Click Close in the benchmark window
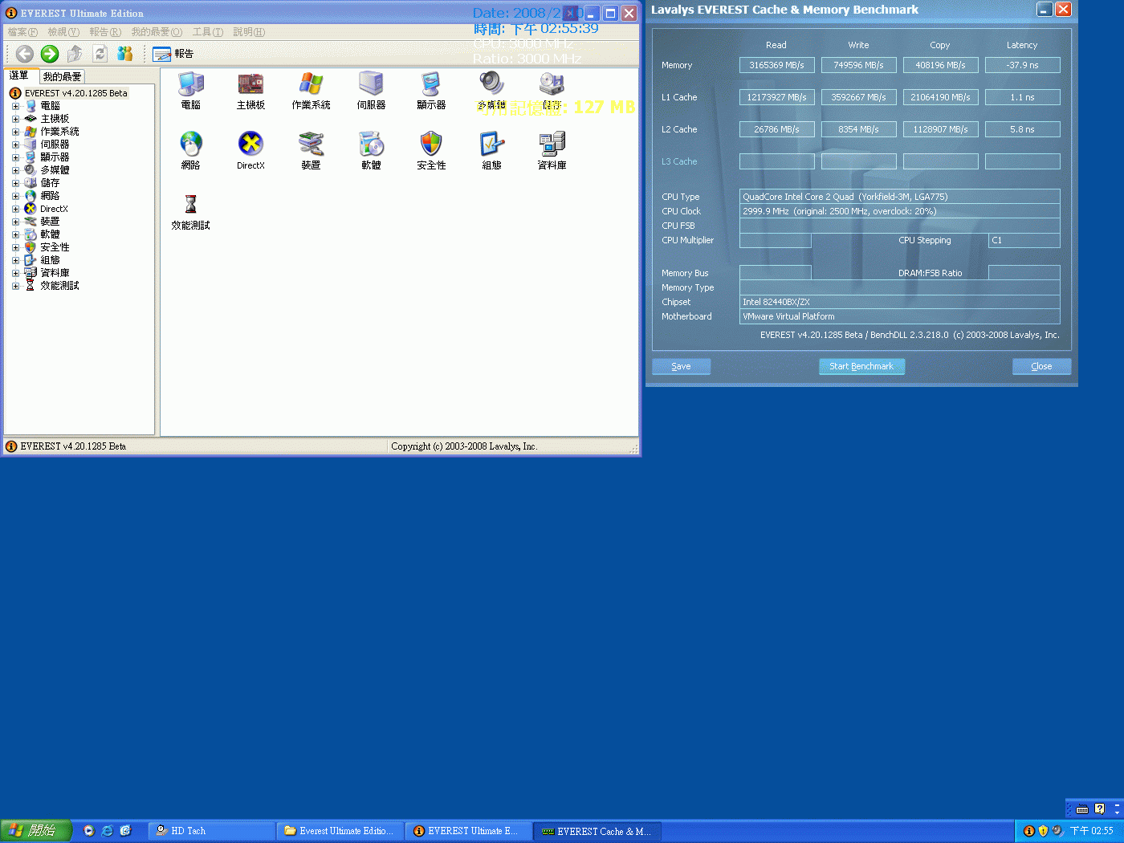The height and width of the screenshot is (843, 1124). 1041,366
